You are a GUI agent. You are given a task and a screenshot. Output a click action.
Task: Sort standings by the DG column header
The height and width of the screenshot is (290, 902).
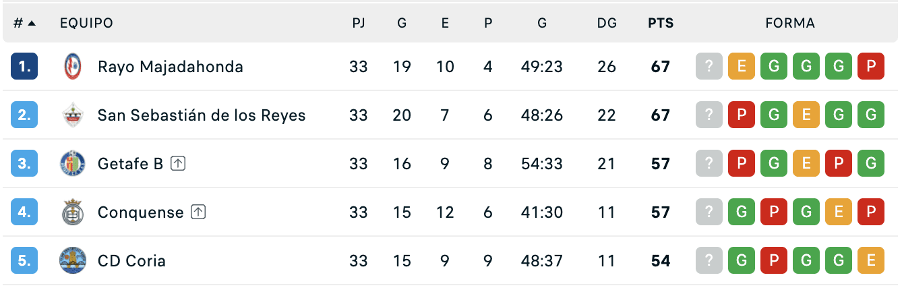pos(607,23)
